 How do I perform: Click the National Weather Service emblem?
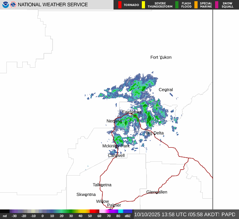(14, 5)
